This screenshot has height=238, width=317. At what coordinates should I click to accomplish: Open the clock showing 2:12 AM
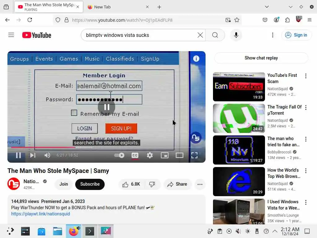[290, 231]
